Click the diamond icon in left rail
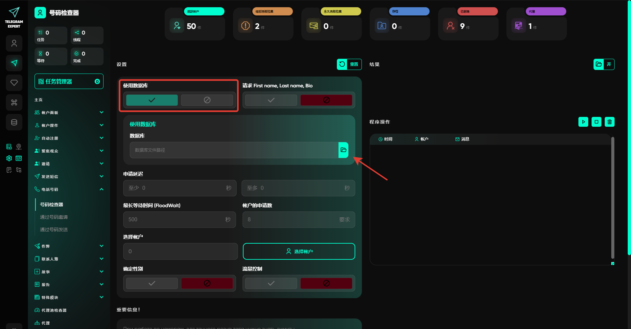The height and width of the screenshot is (329, 631). click(14, 83)
